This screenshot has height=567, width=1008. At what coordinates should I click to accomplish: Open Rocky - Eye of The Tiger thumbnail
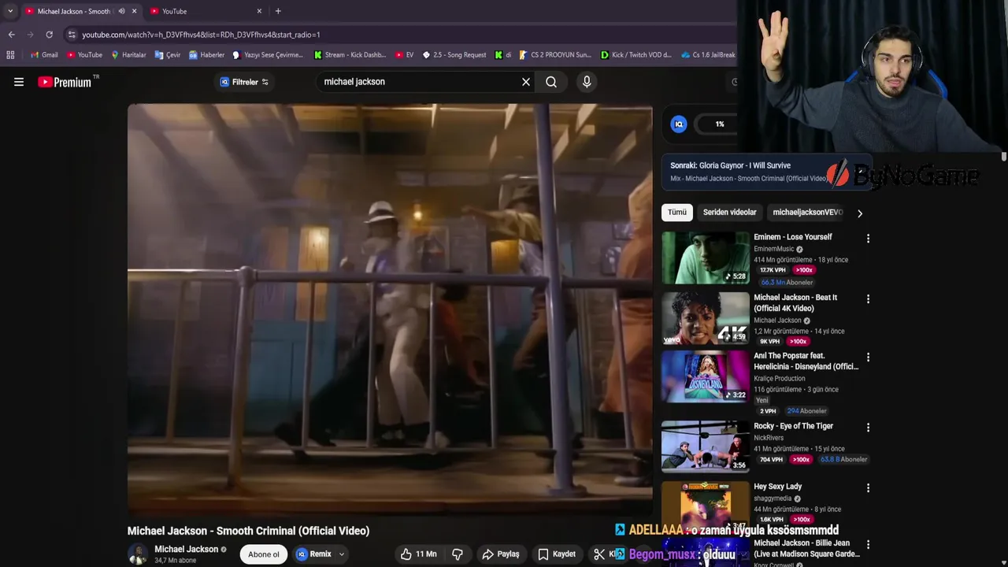coord(706,446)
